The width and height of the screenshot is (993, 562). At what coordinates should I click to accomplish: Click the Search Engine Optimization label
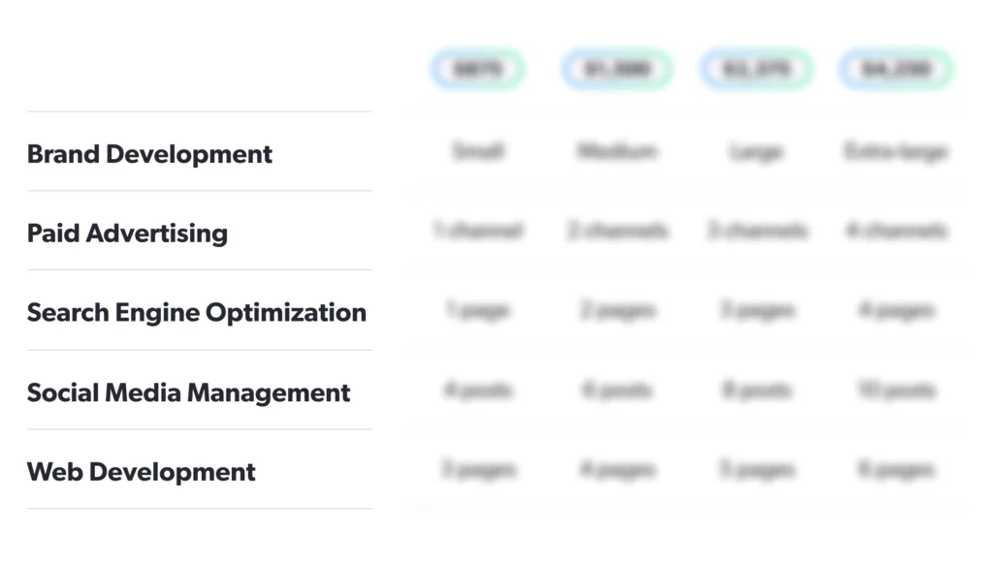[x=197, y=312]
